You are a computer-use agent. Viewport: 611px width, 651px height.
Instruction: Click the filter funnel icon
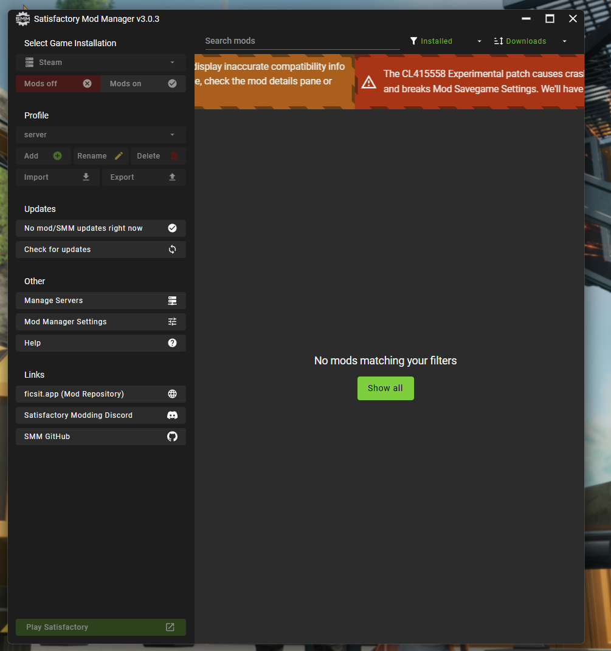pyautogui.click(x=413, y=41)
